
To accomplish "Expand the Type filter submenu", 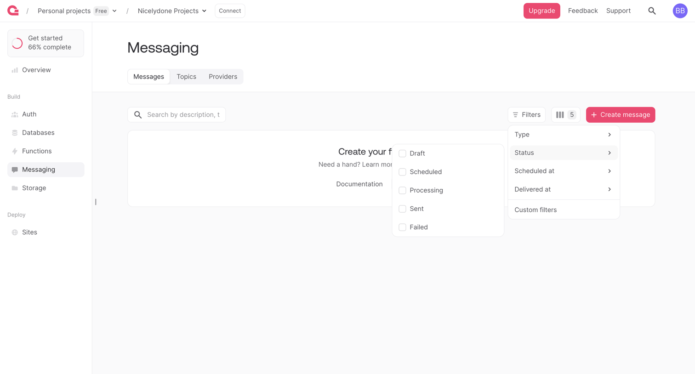I will point(564,135).
